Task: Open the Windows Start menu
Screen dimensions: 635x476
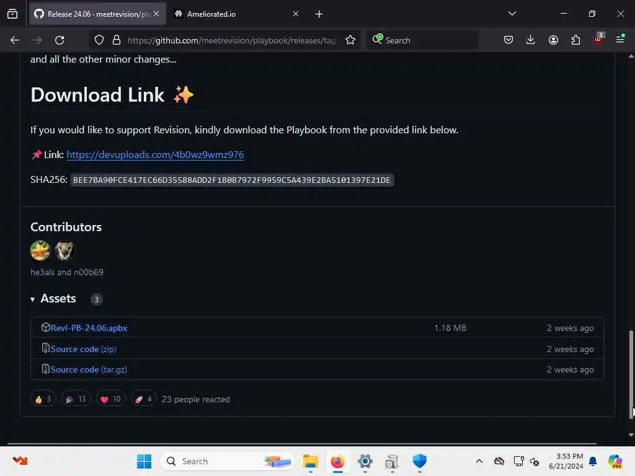Action: click(144, 461)
